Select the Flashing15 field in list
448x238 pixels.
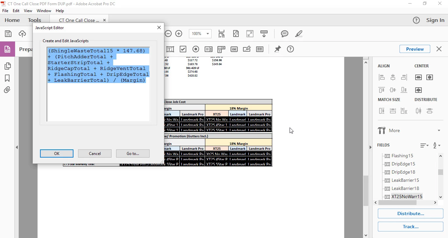(402, 156)
